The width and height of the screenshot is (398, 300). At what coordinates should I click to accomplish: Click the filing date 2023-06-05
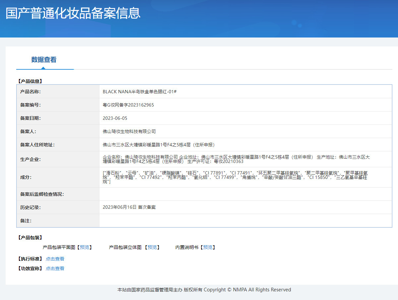point(115,118)
